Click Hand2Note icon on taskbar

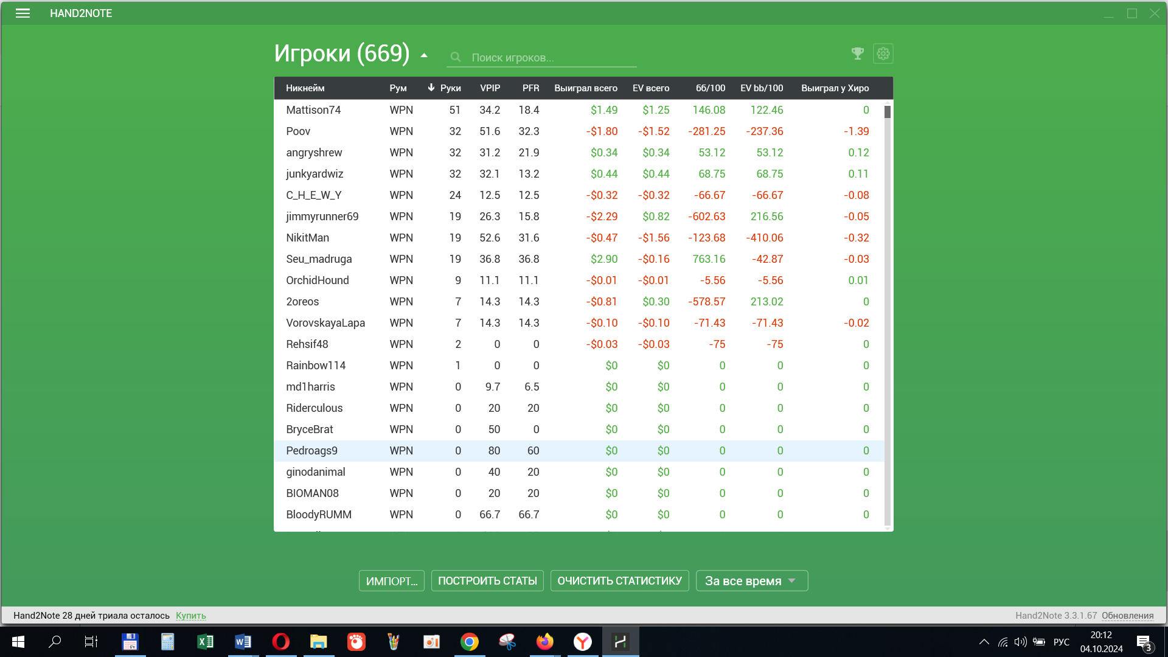tap(620, 642)
